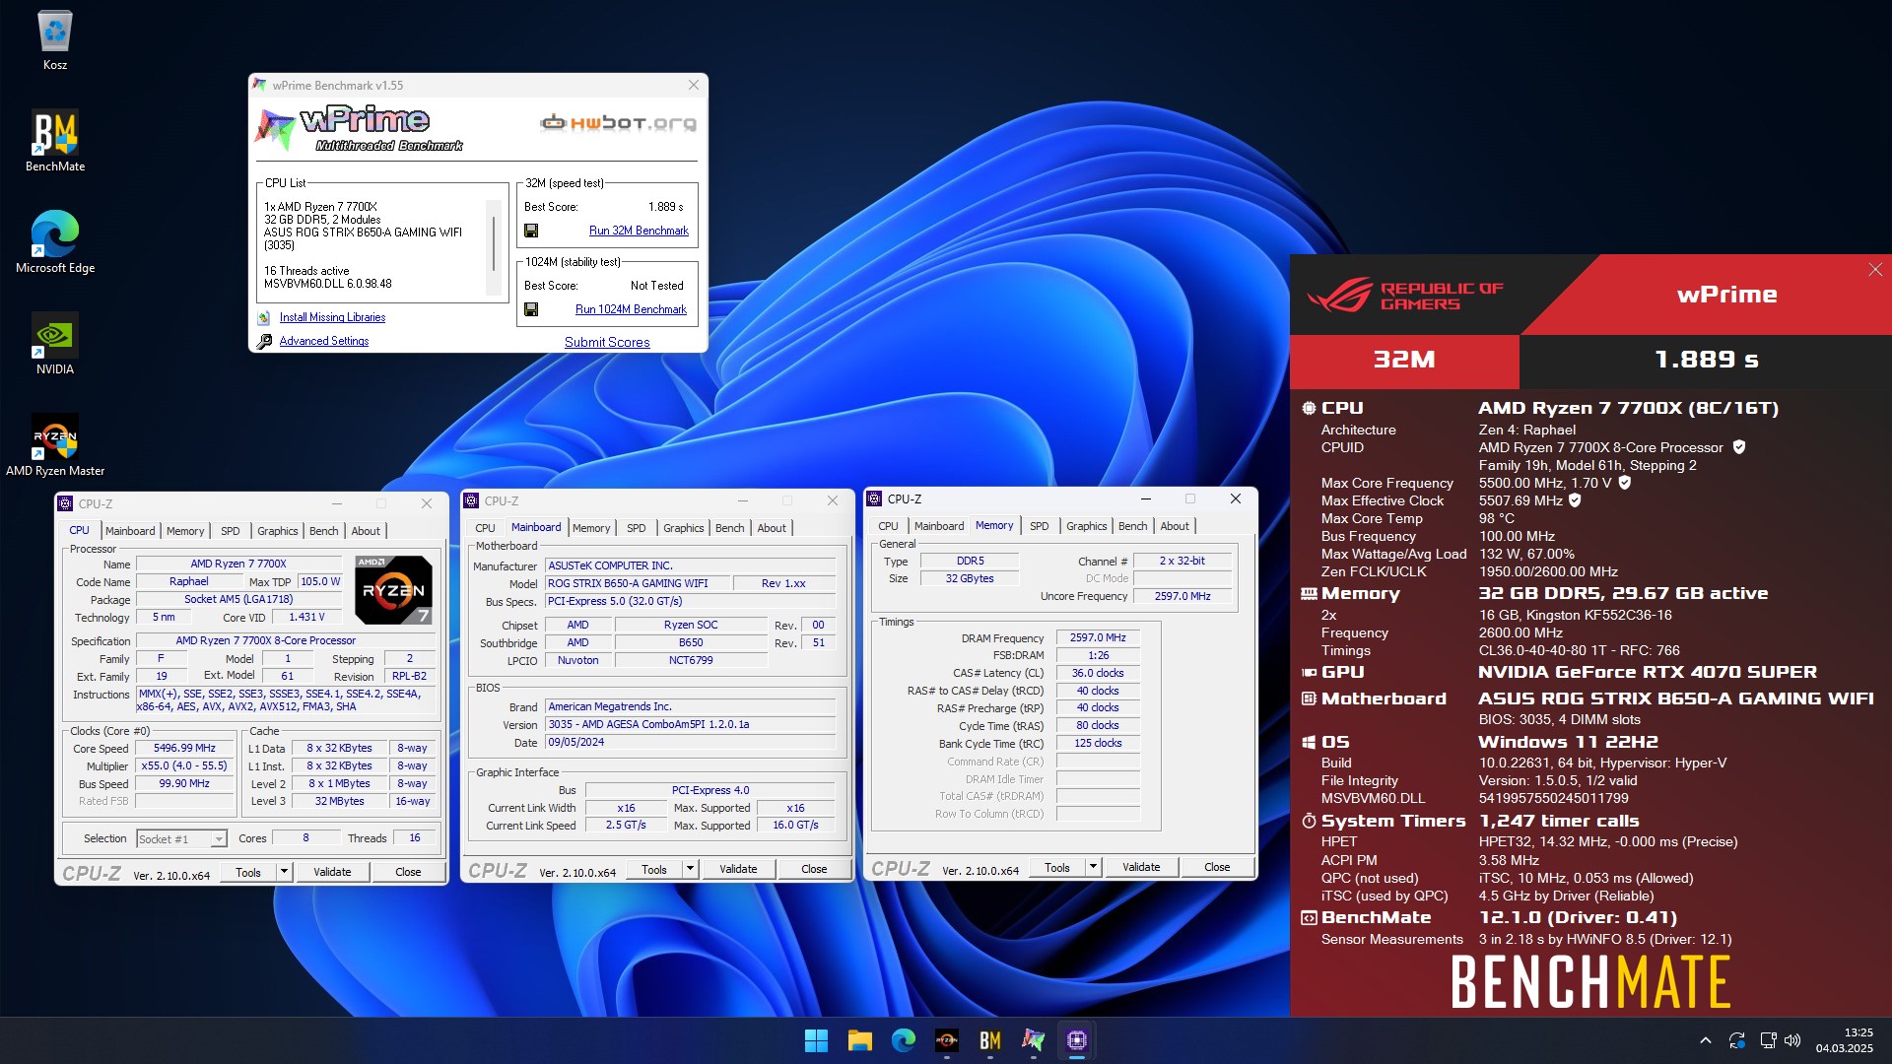Open CPU tab in Memory CPU-Z window
The height and width of the screenshot is (1064, 1892).
pyautogui.click(x=888, y=526)
